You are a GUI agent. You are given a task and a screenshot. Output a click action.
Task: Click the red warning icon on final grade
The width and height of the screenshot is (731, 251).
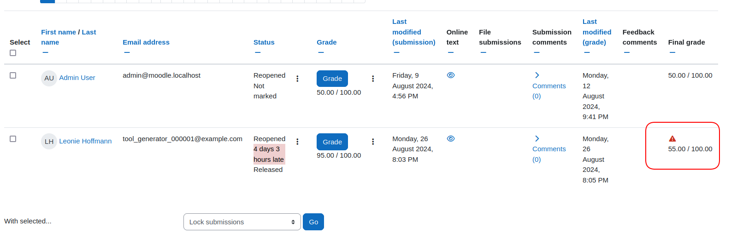click(672, 138)
